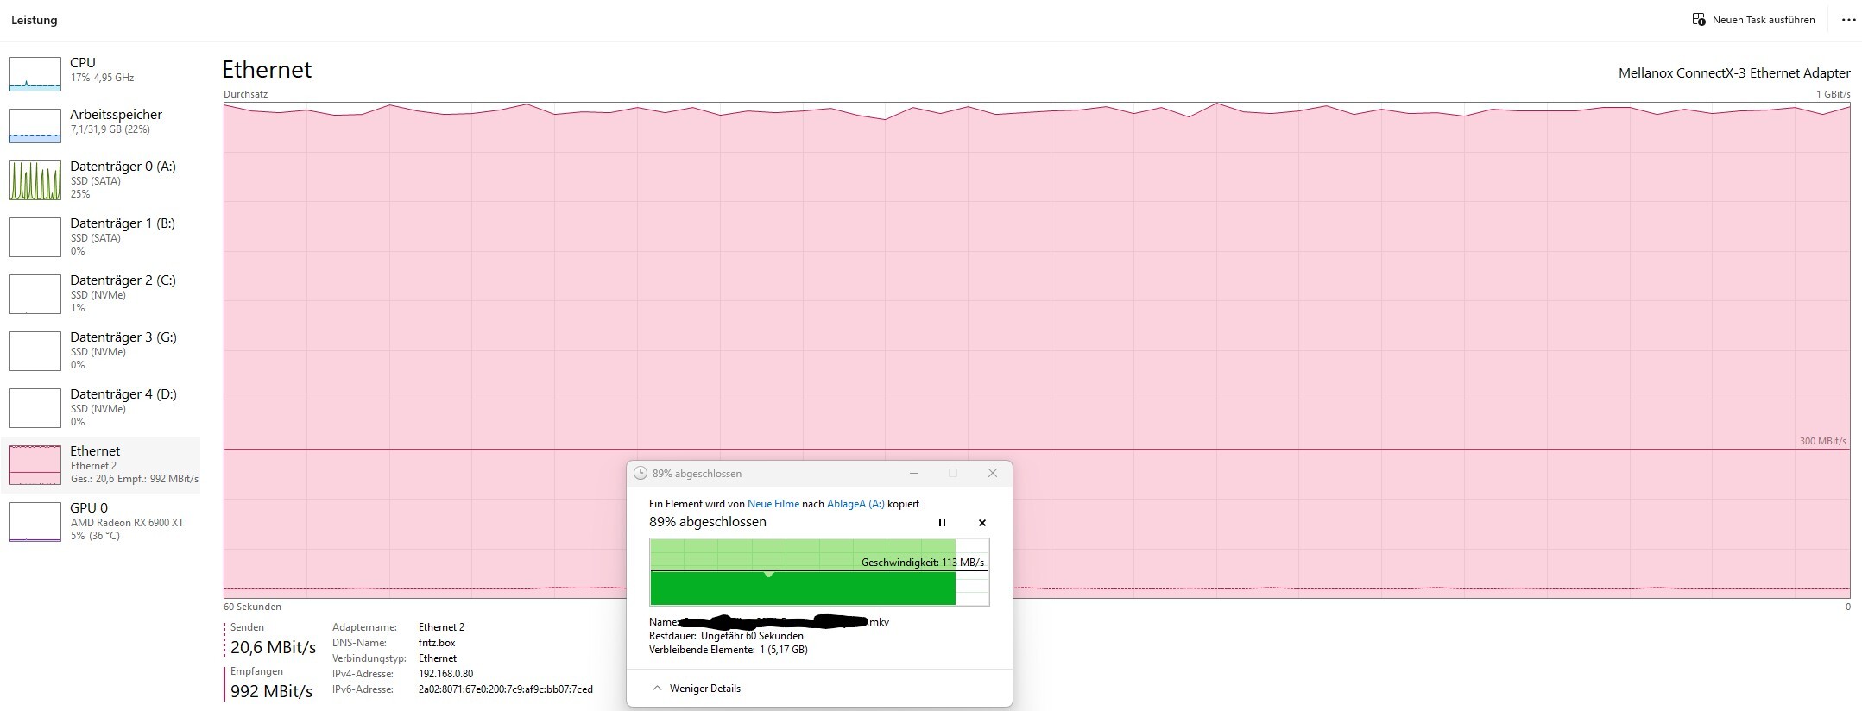This screenshot has width=1862, height=711.
Task: Click Neuen Task ausführen button
Action: 1753,20
